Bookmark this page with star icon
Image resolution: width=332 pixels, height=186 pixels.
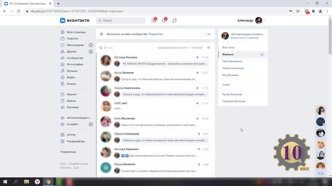point(298,11)
